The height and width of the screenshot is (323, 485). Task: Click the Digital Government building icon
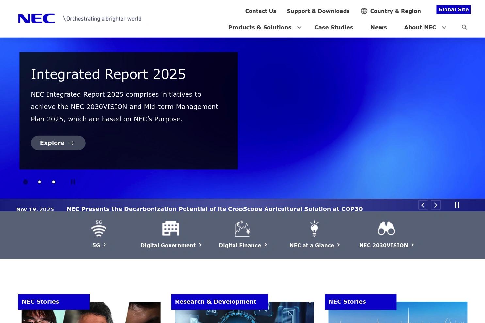click(x=170, y=228)
